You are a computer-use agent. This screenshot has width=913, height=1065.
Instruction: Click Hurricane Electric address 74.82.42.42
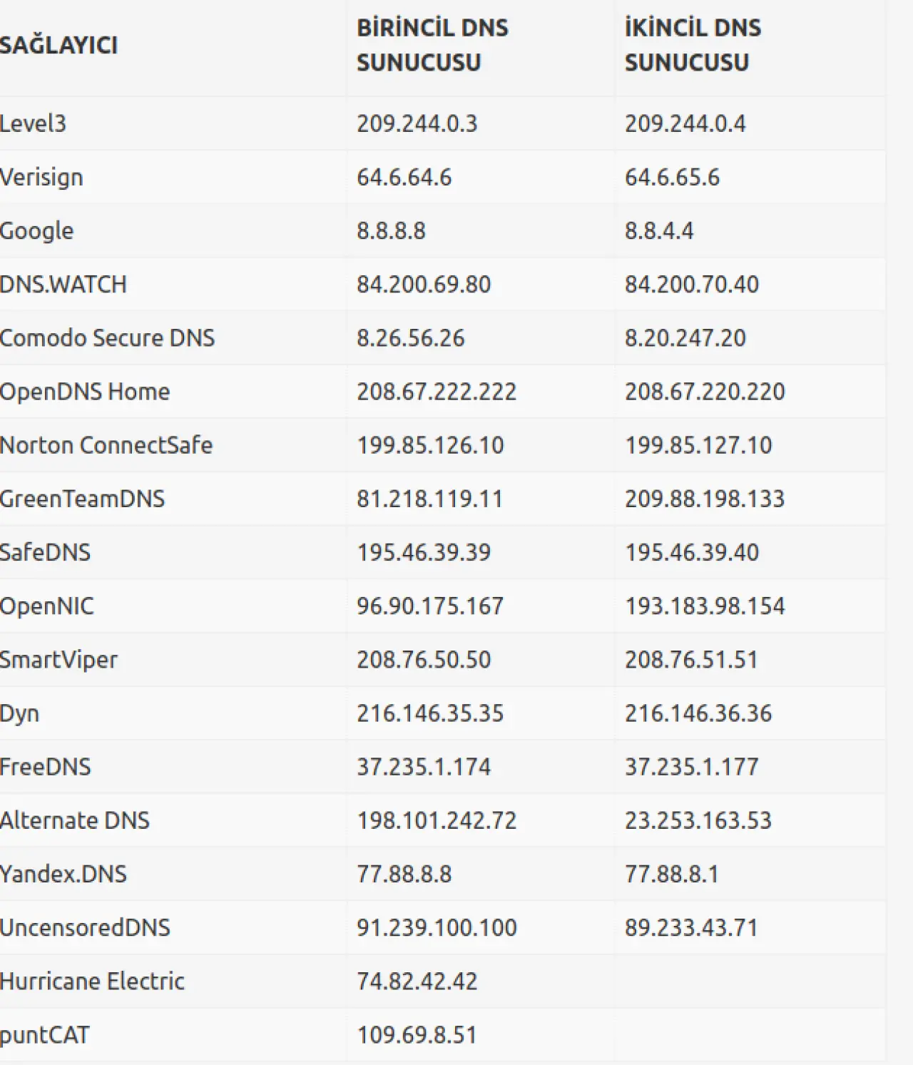tap(417, 982)
